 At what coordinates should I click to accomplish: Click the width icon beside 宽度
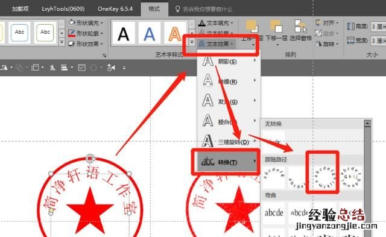point(350,40)
